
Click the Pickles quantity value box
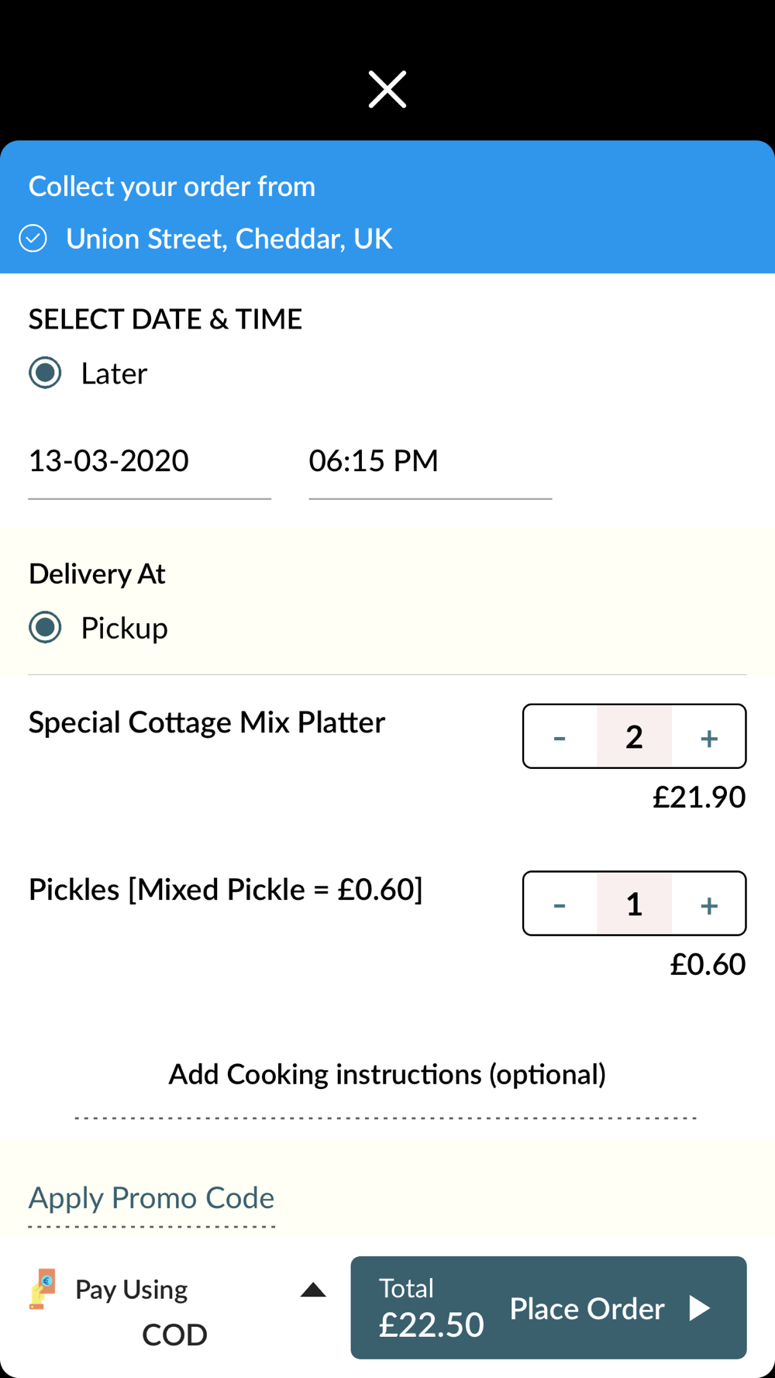pos(634,904)
